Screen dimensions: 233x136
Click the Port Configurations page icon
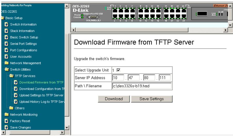[6, 50]
